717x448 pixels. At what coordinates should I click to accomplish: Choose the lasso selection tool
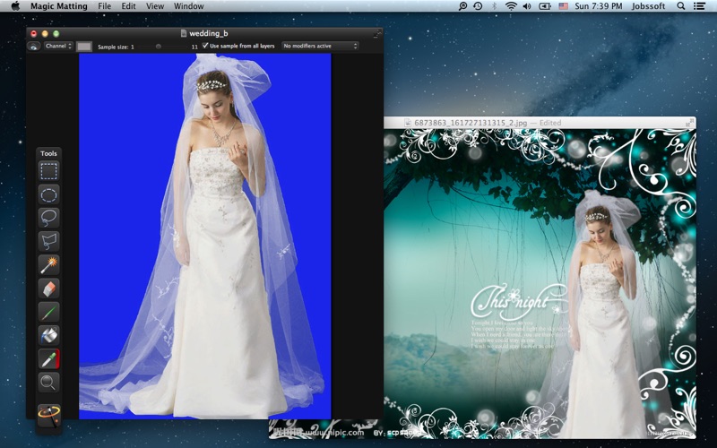pos(48,218)
